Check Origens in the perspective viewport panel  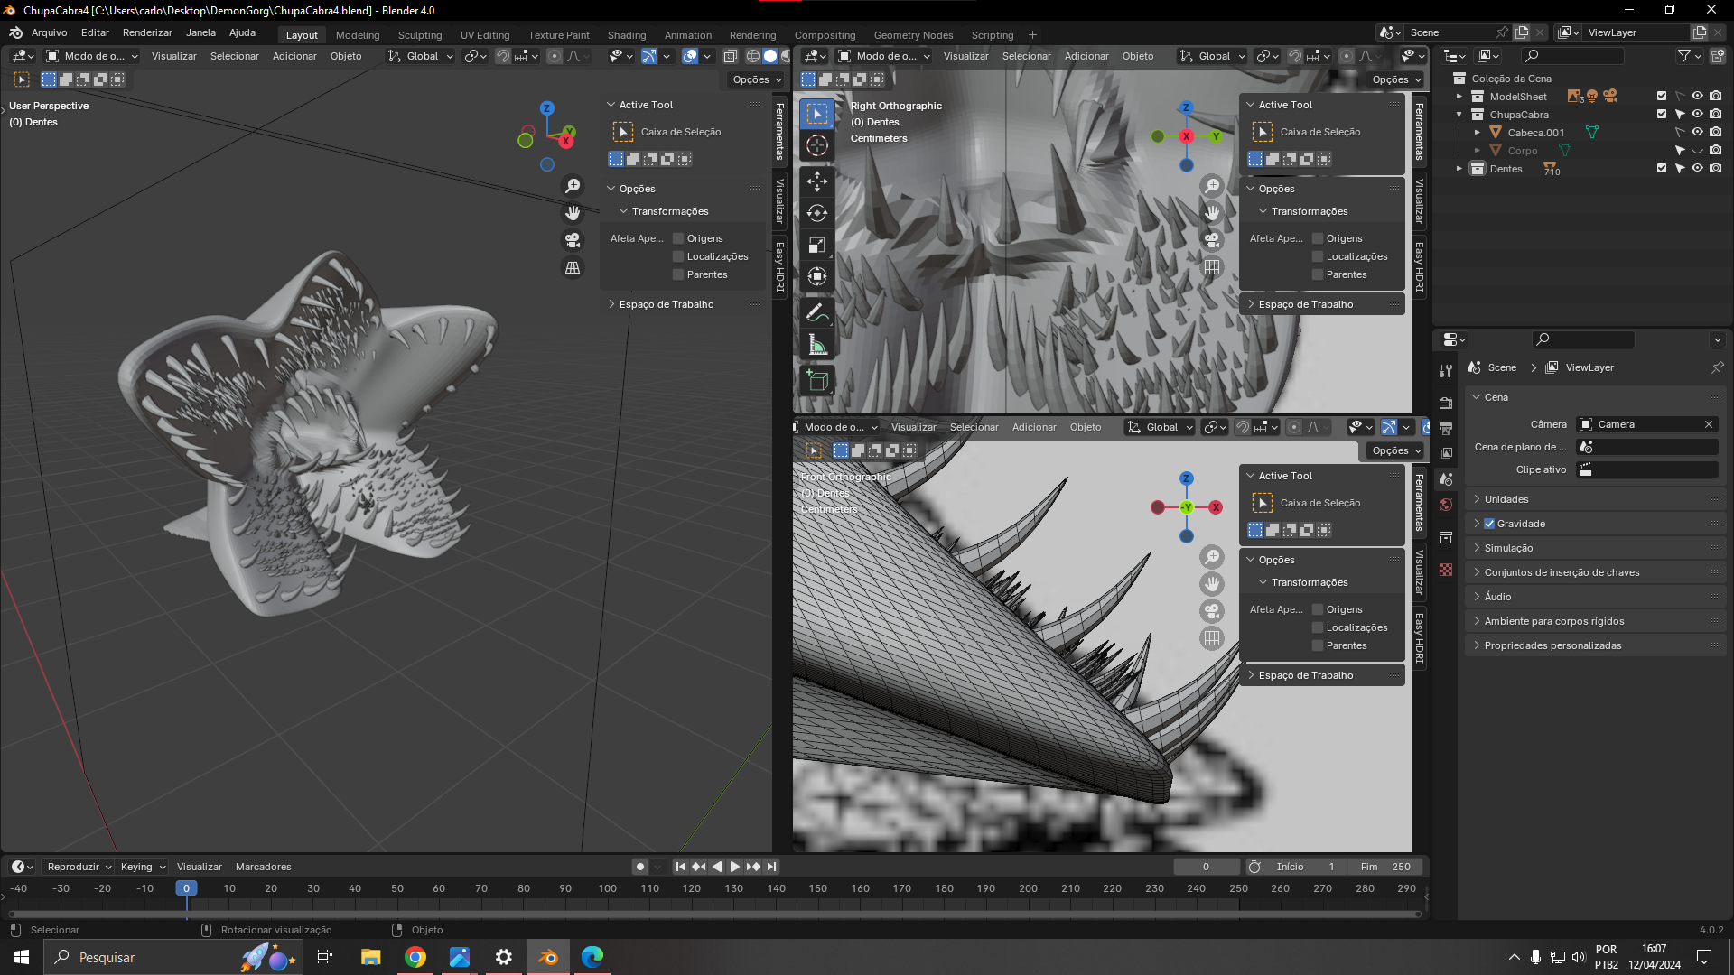point(678,238)
